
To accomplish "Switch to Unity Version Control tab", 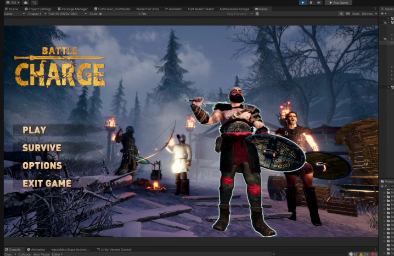I will 114,250.
